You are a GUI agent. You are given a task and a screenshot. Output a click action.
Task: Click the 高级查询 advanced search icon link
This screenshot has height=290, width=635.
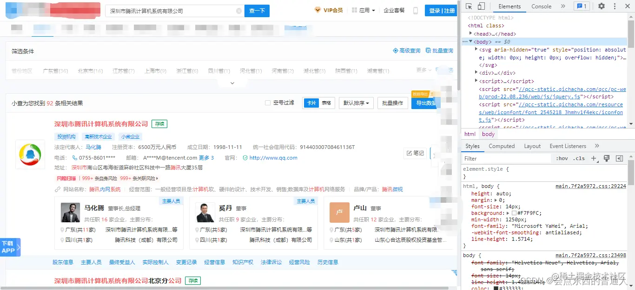[407, 51]
